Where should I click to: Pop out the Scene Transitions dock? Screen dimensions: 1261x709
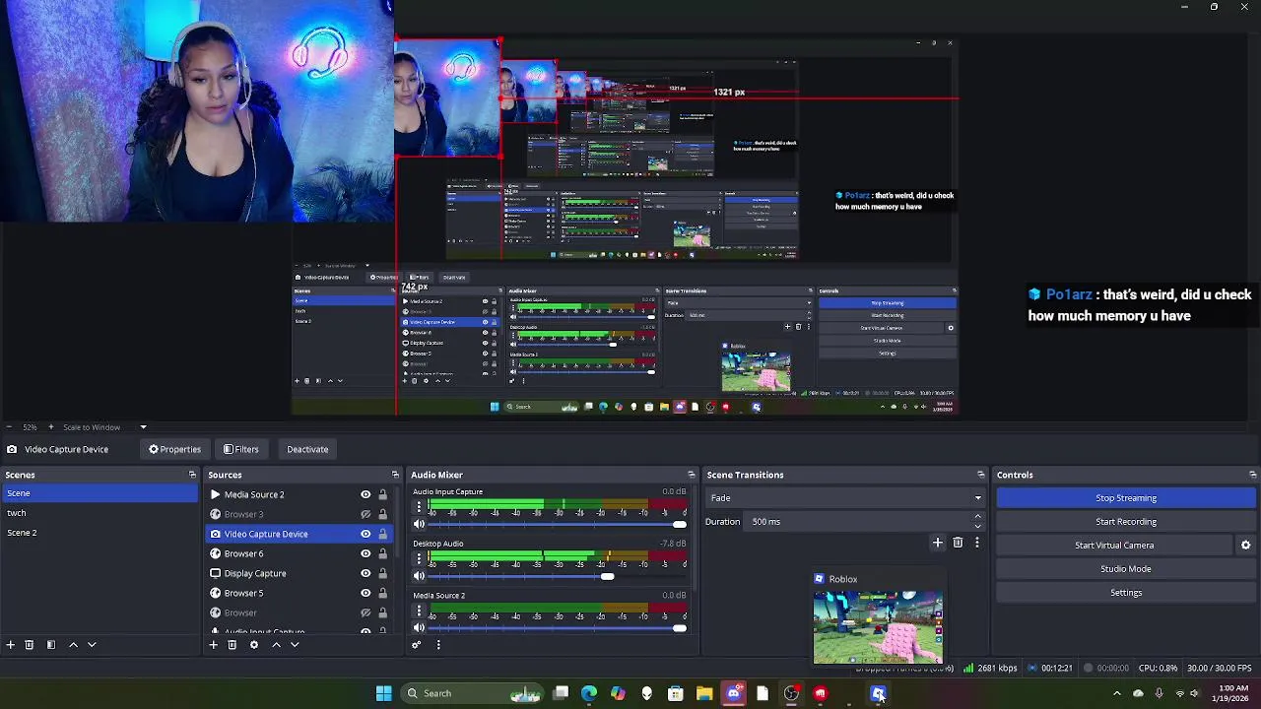point(980,475)
